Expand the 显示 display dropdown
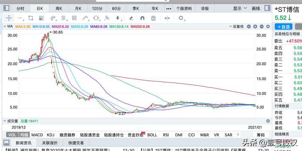 click(240, 8)
